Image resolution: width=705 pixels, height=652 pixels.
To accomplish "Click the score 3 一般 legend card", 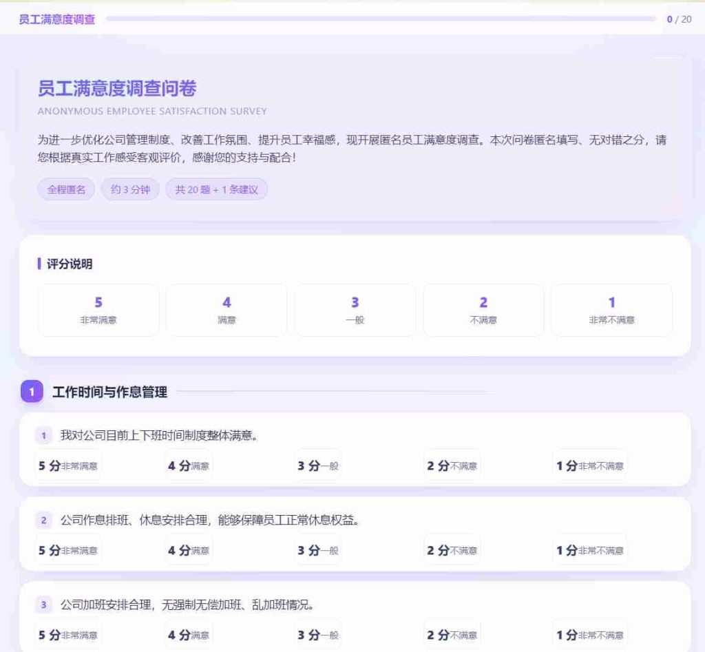I will pos(355,310).
